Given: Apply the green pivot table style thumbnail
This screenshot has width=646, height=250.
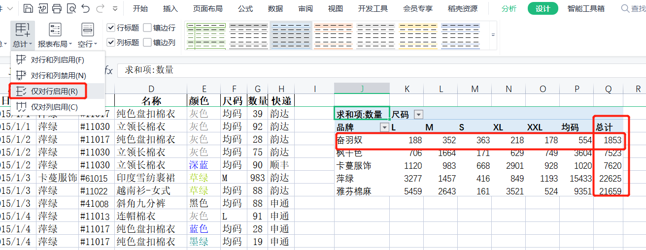Looking at the screenshot, I should pyautogui.click(x=206, y=36).
